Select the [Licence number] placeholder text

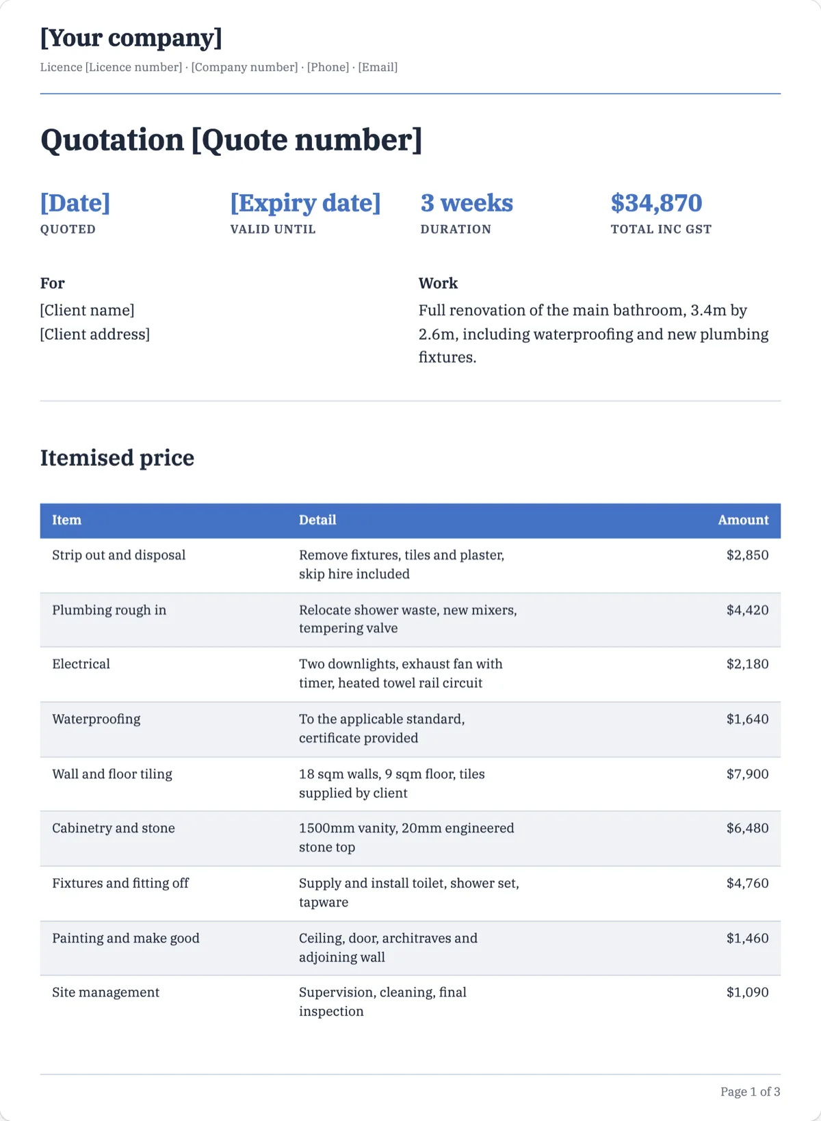click(x=133, y=67)
